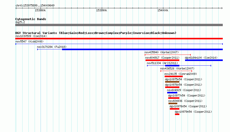Select the red nsv604917 loss bar
Viewport: 230px width, 132px height.
click(162, 60)
